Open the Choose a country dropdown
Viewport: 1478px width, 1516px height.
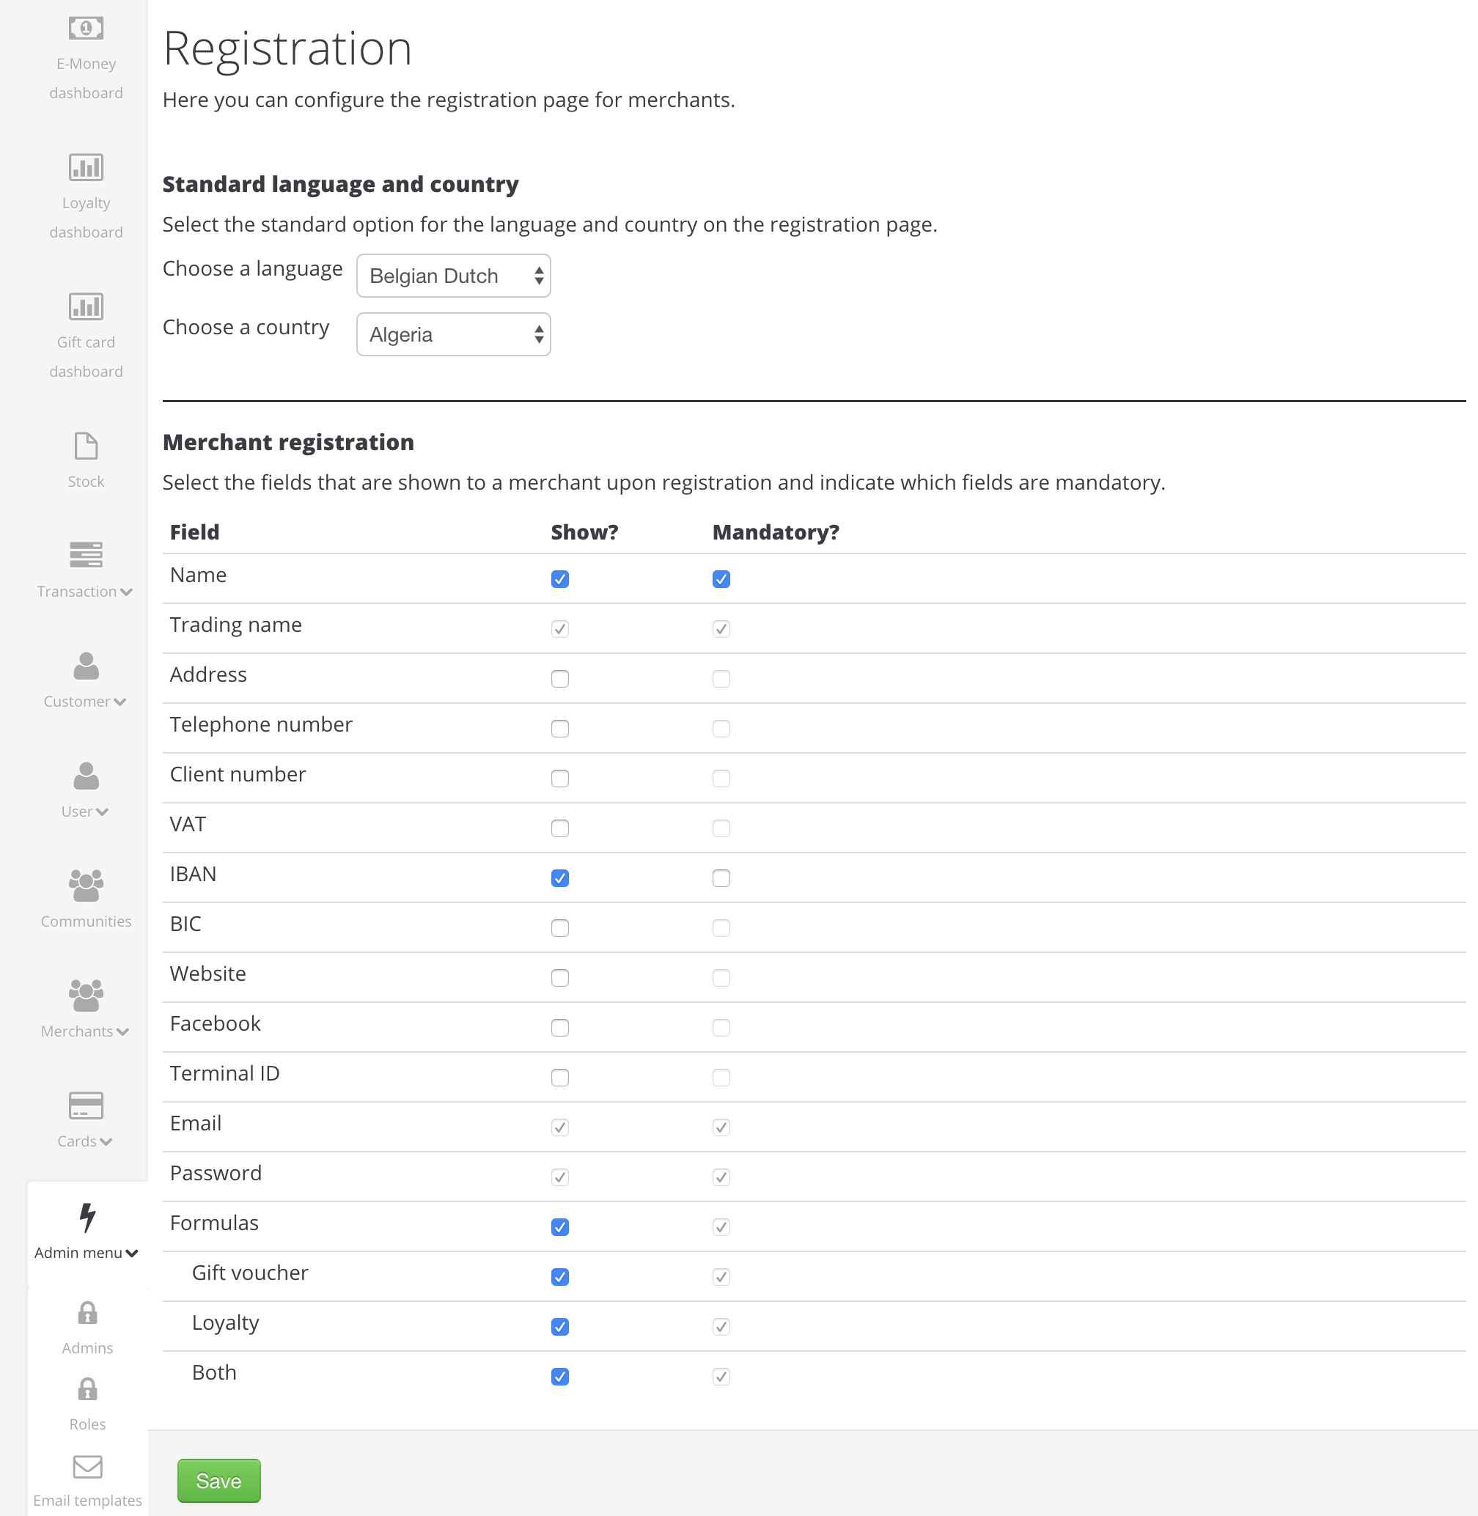point(453,334)
